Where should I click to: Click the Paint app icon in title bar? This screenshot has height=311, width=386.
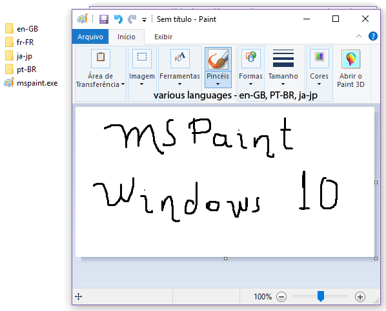83,19
